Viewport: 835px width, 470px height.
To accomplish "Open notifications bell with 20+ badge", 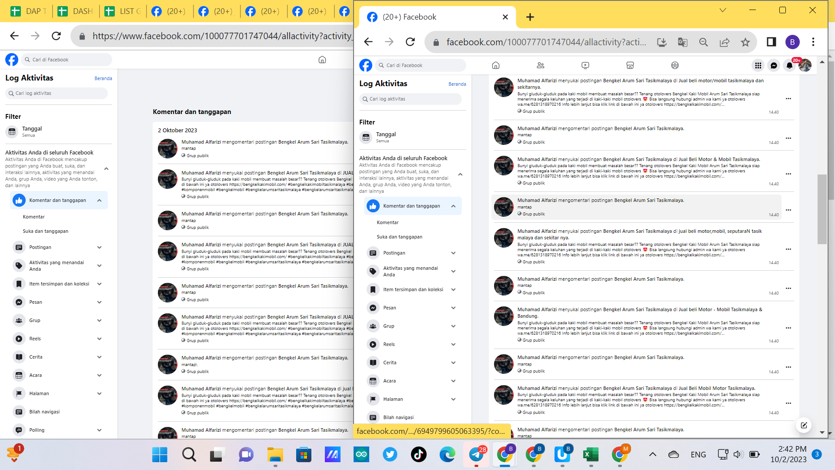I will click(790, 65).
